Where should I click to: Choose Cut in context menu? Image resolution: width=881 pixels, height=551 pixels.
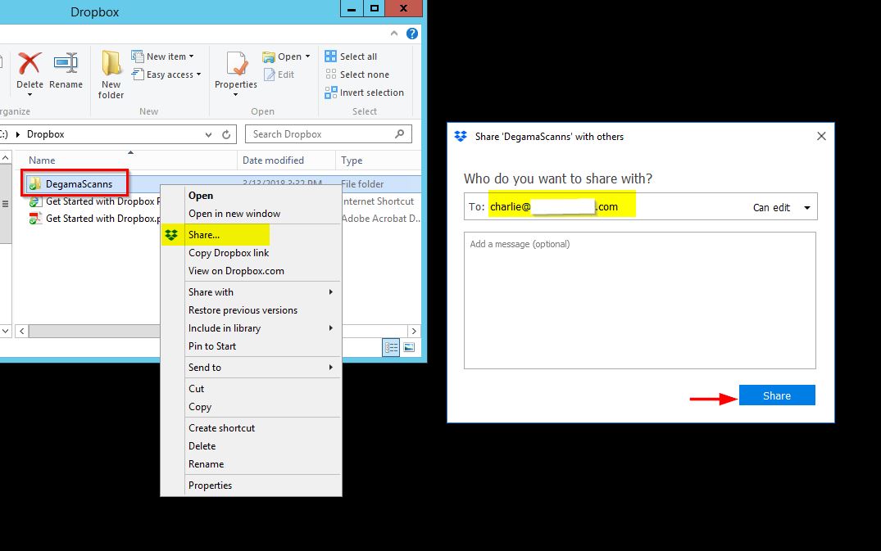tap(251, 388)
